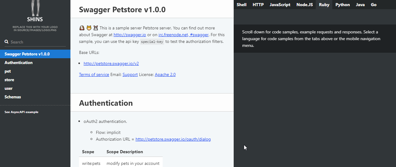Choose the Go language tab
Image resolution: width=396 pixels, height=167 pixels.
(374, 5)
